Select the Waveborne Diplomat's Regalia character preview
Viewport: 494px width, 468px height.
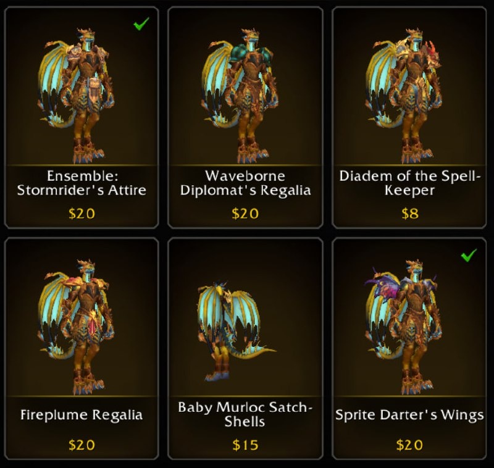[241, 96]
